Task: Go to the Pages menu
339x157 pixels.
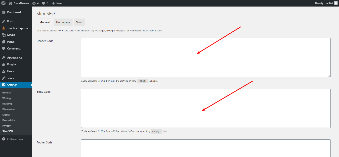Action: coord(16,42)
